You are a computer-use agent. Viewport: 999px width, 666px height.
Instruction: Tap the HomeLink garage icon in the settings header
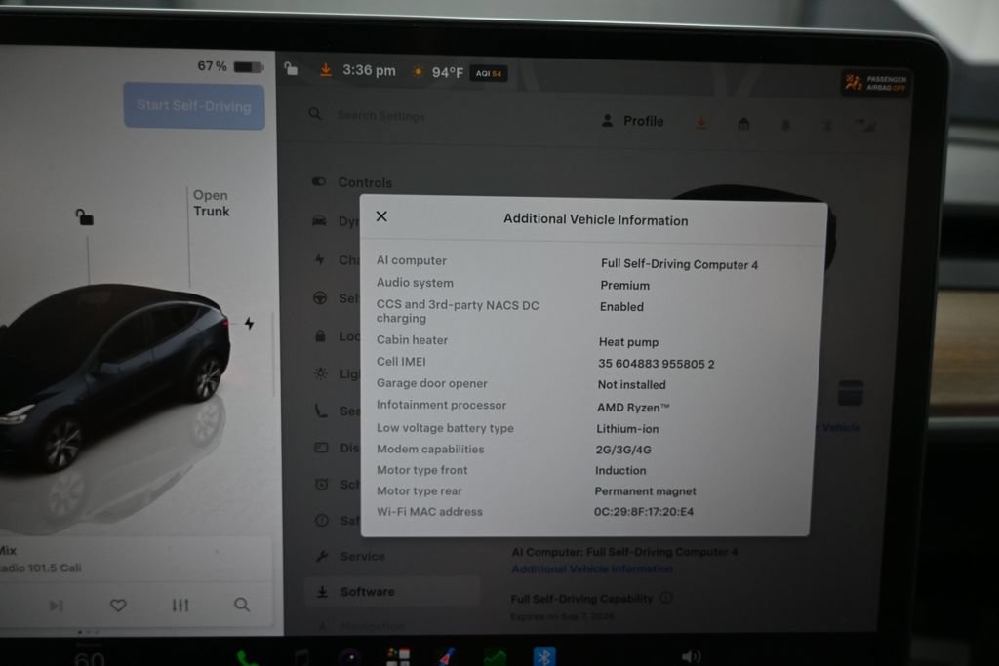coord(743,124)
